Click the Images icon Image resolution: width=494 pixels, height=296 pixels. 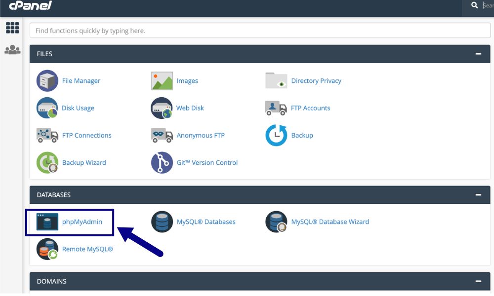(x=162, y=81)
